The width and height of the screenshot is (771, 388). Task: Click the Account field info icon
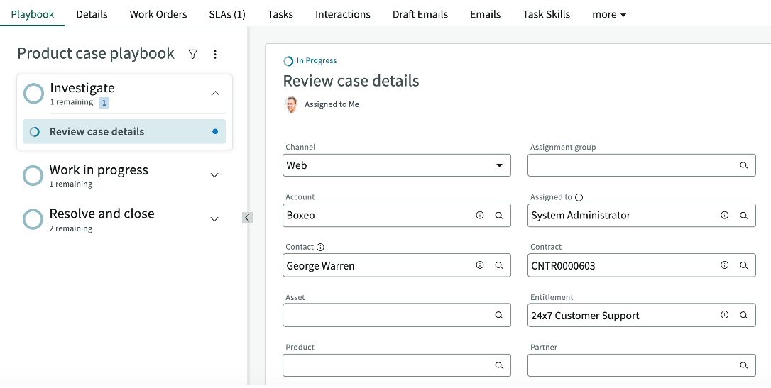480,215
